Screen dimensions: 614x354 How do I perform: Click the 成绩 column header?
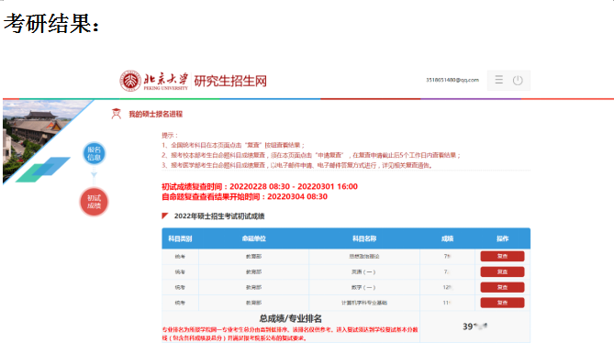[x=447, y=238]
